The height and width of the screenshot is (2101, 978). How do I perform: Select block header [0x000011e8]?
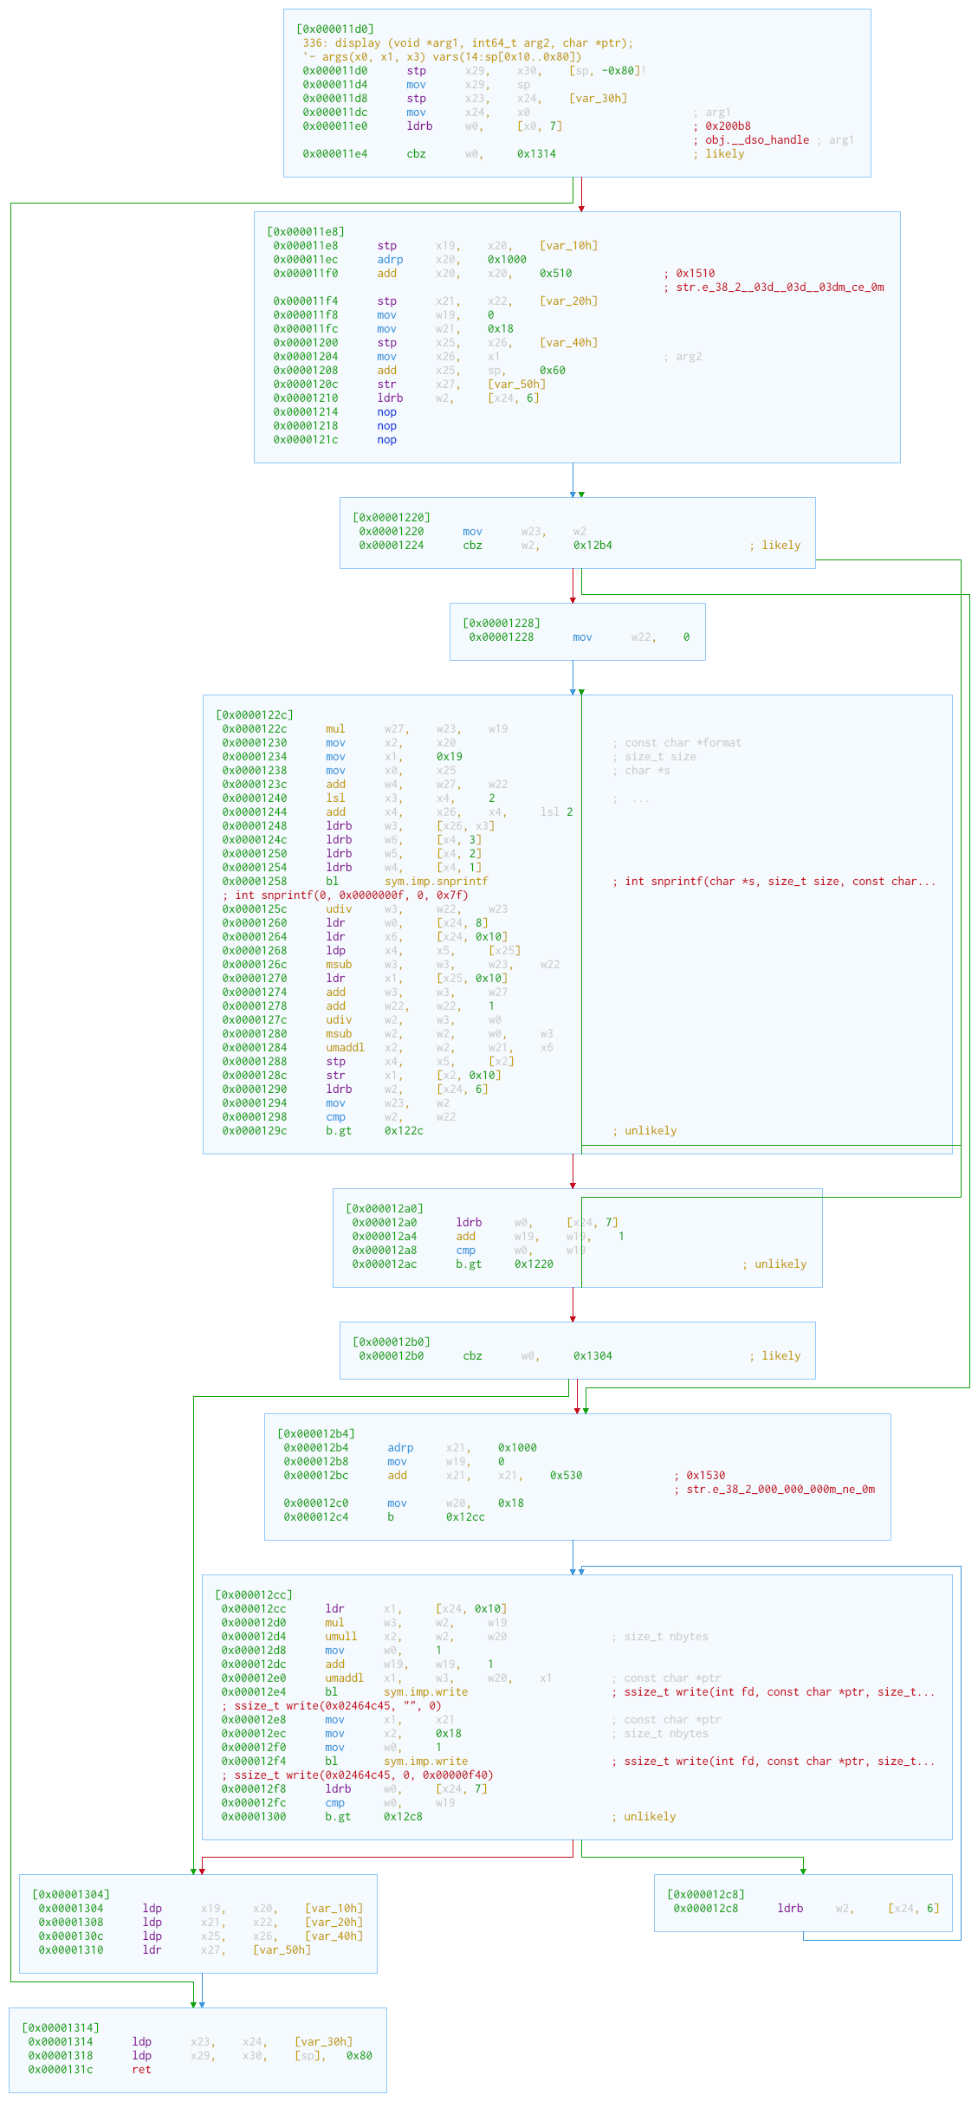coord(306,231)
